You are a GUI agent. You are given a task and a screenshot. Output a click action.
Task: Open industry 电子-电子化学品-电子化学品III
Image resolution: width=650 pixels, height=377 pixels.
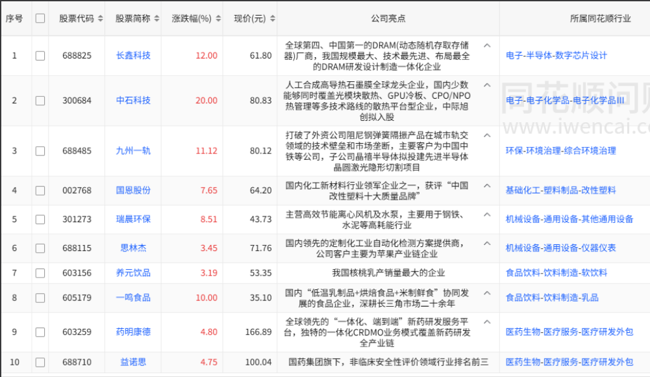pyautogui.click(x=565, y=100)
